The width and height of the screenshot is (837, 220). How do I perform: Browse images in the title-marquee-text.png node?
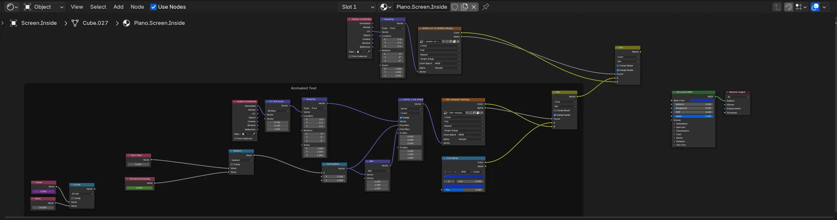click(x=446, y=113)
